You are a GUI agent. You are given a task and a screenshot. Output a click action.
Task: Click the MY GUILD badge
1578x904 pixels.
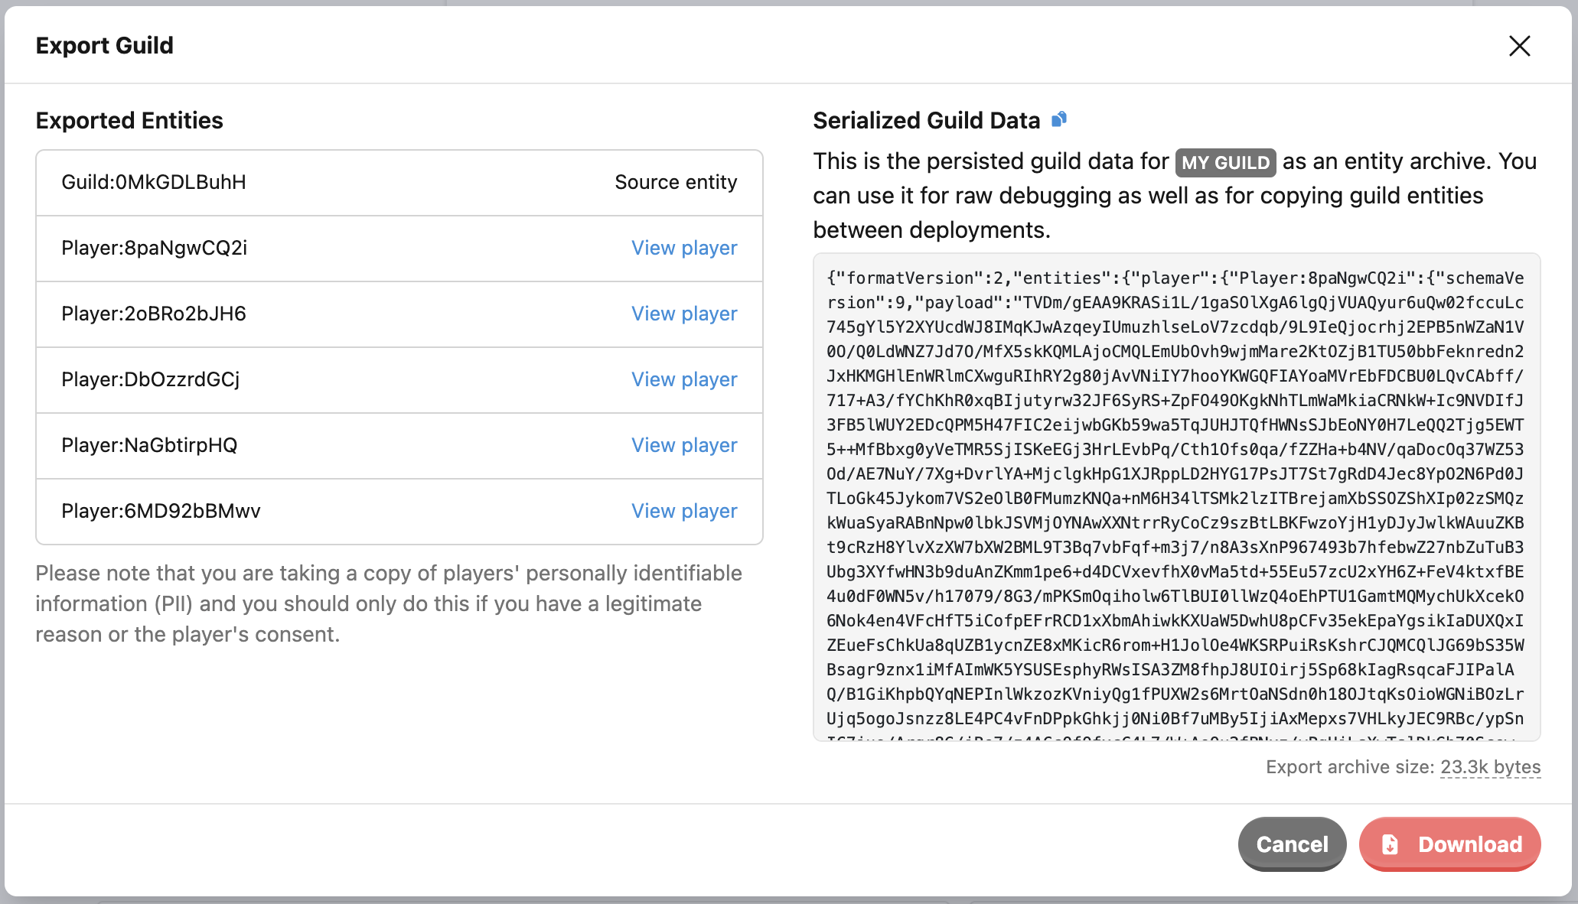pyautogui.click(x=1225, y=162)
